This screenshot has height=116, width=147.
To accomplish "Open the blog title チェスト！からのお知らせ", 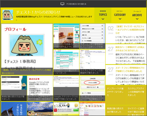I will tap(38, 12).
